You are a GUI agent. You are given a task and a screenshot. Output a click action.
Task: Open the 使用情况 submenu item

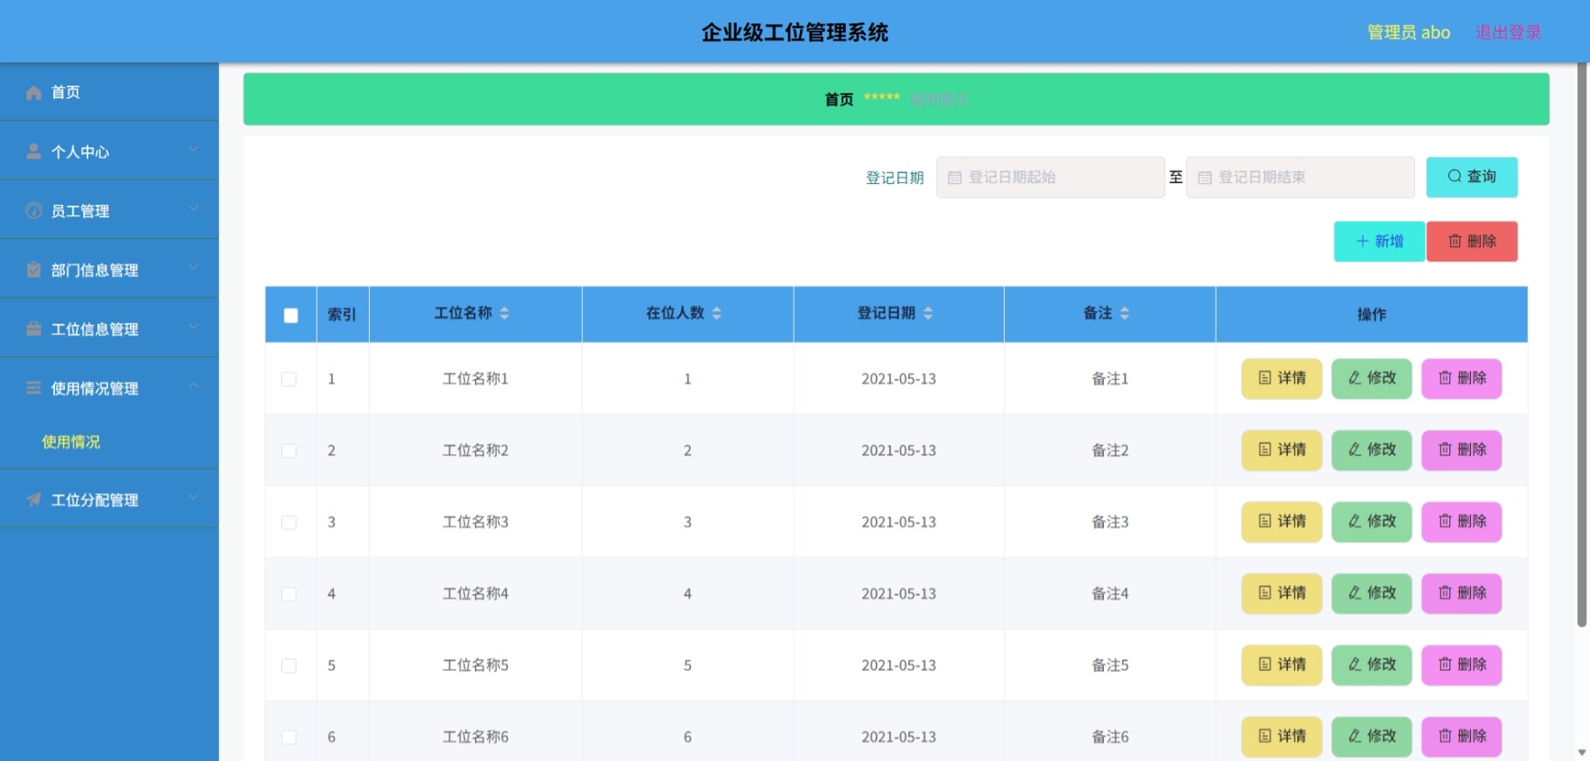70,442
